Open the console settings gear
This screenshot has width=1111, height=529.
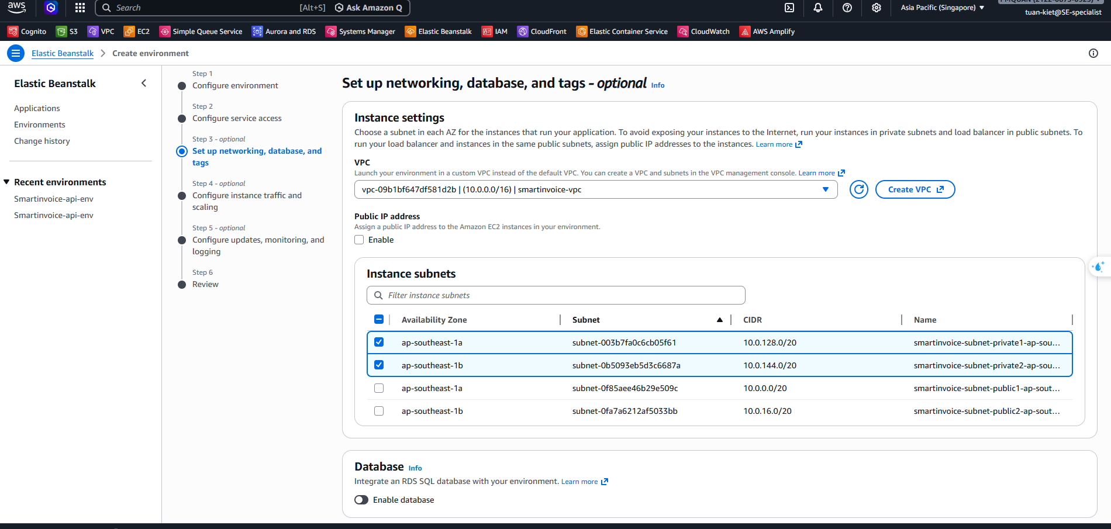tap(876, 8)
